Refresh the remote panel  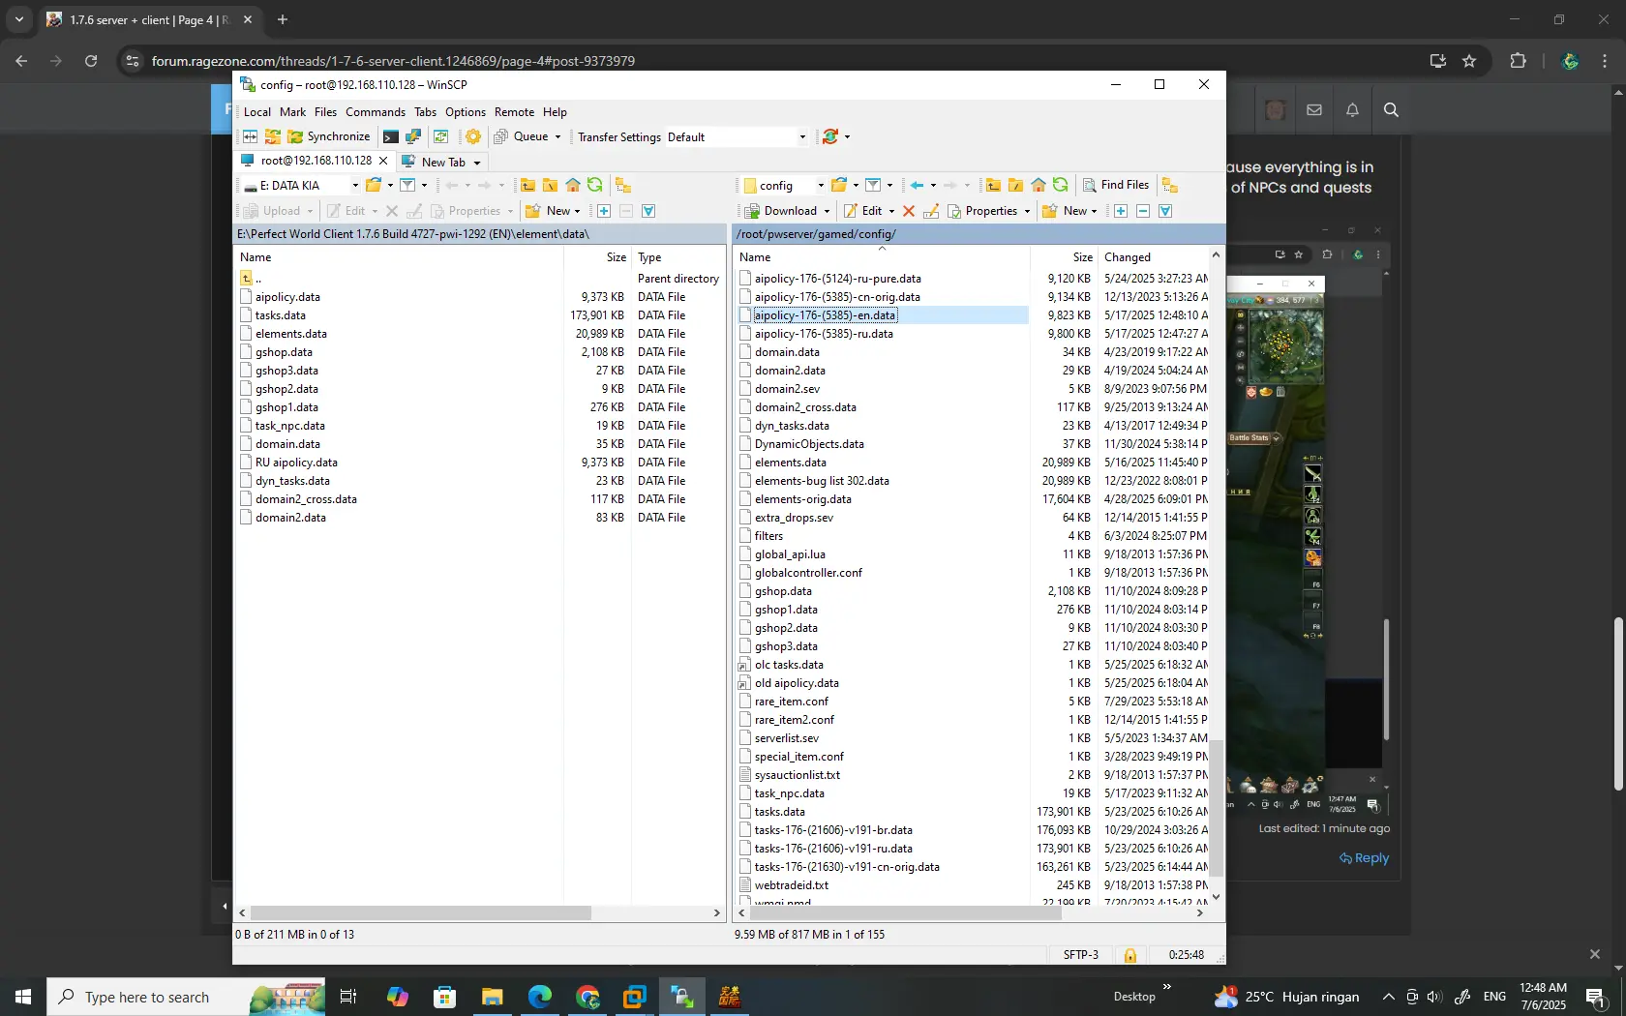(x=1061, y=185)
